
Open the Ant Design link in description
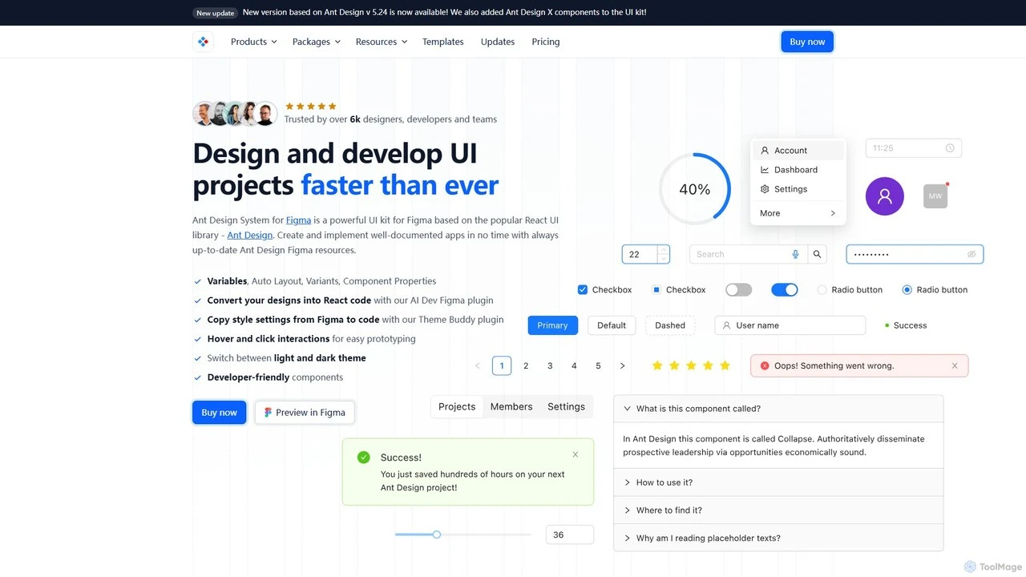pos(250,236)
